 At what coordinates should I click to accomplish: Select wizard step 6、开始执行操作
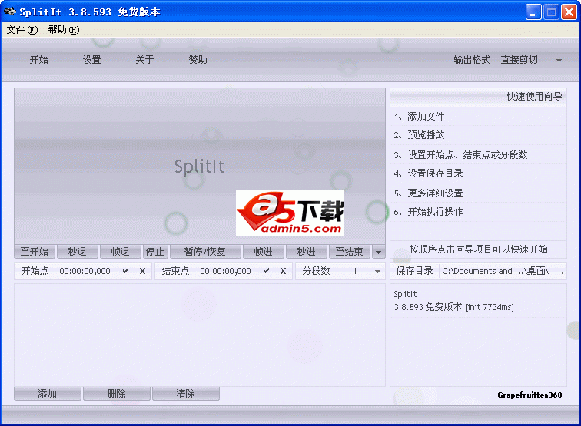click(x=478, y=212)
